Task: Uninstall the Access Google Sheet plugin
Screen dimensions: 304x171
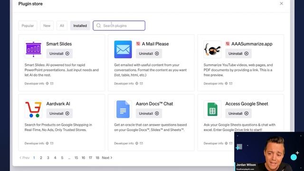Action: [238, 114]
